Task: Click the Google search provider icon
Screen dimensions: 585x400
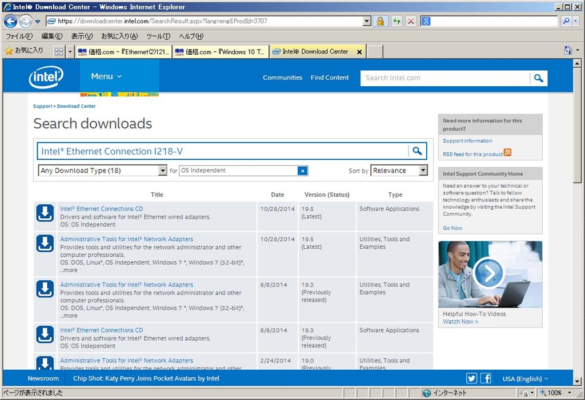Action: 426,21
